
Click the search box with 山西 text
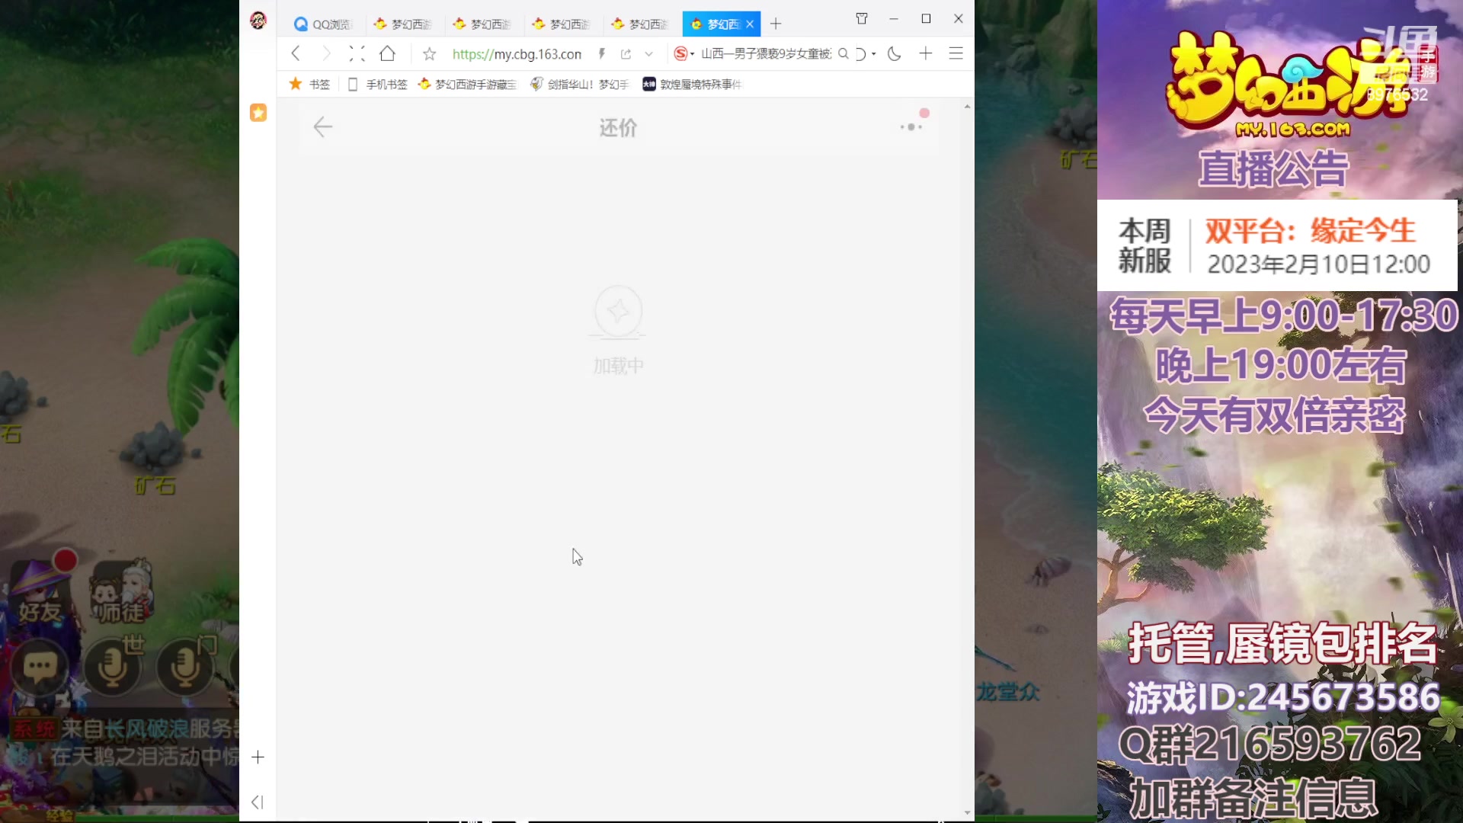pos(766,54)
